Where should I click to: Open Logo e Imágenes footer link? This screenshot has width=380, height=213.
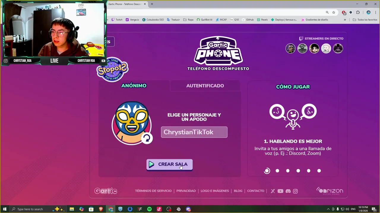pyautogui.click(x=215, y=191)
